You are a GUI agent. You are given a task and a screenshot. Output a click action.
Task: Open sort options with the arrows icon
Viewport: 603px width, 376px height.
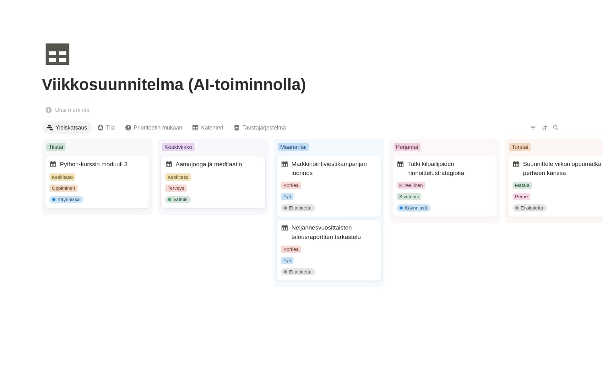(544, 128)
